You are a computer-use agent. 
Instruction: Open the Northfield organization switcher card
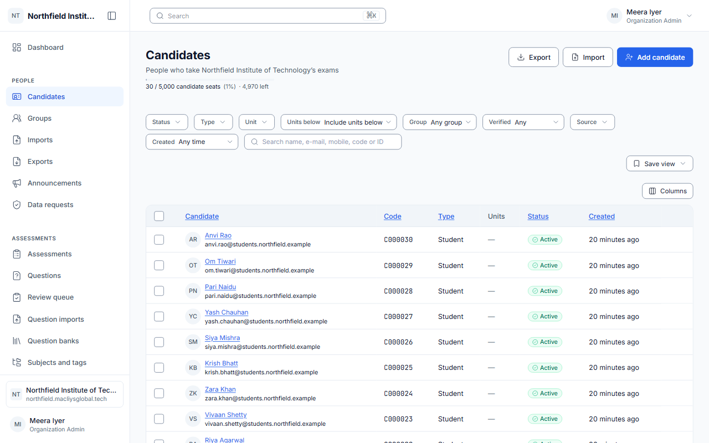point(65,394)
